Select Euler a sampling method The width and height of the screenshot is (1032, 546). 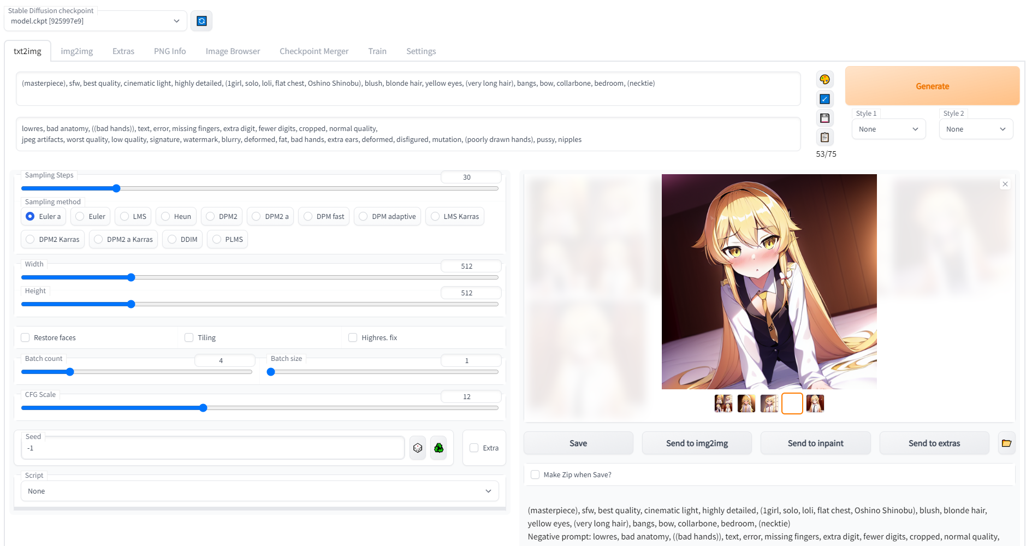[44, 216]
